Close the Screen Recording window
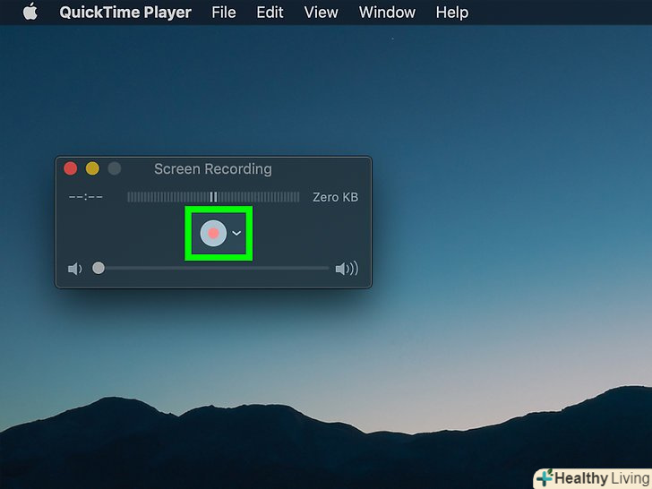Image resolution: width=652 pixels, height=489 pixels. [x=71, y=168]
